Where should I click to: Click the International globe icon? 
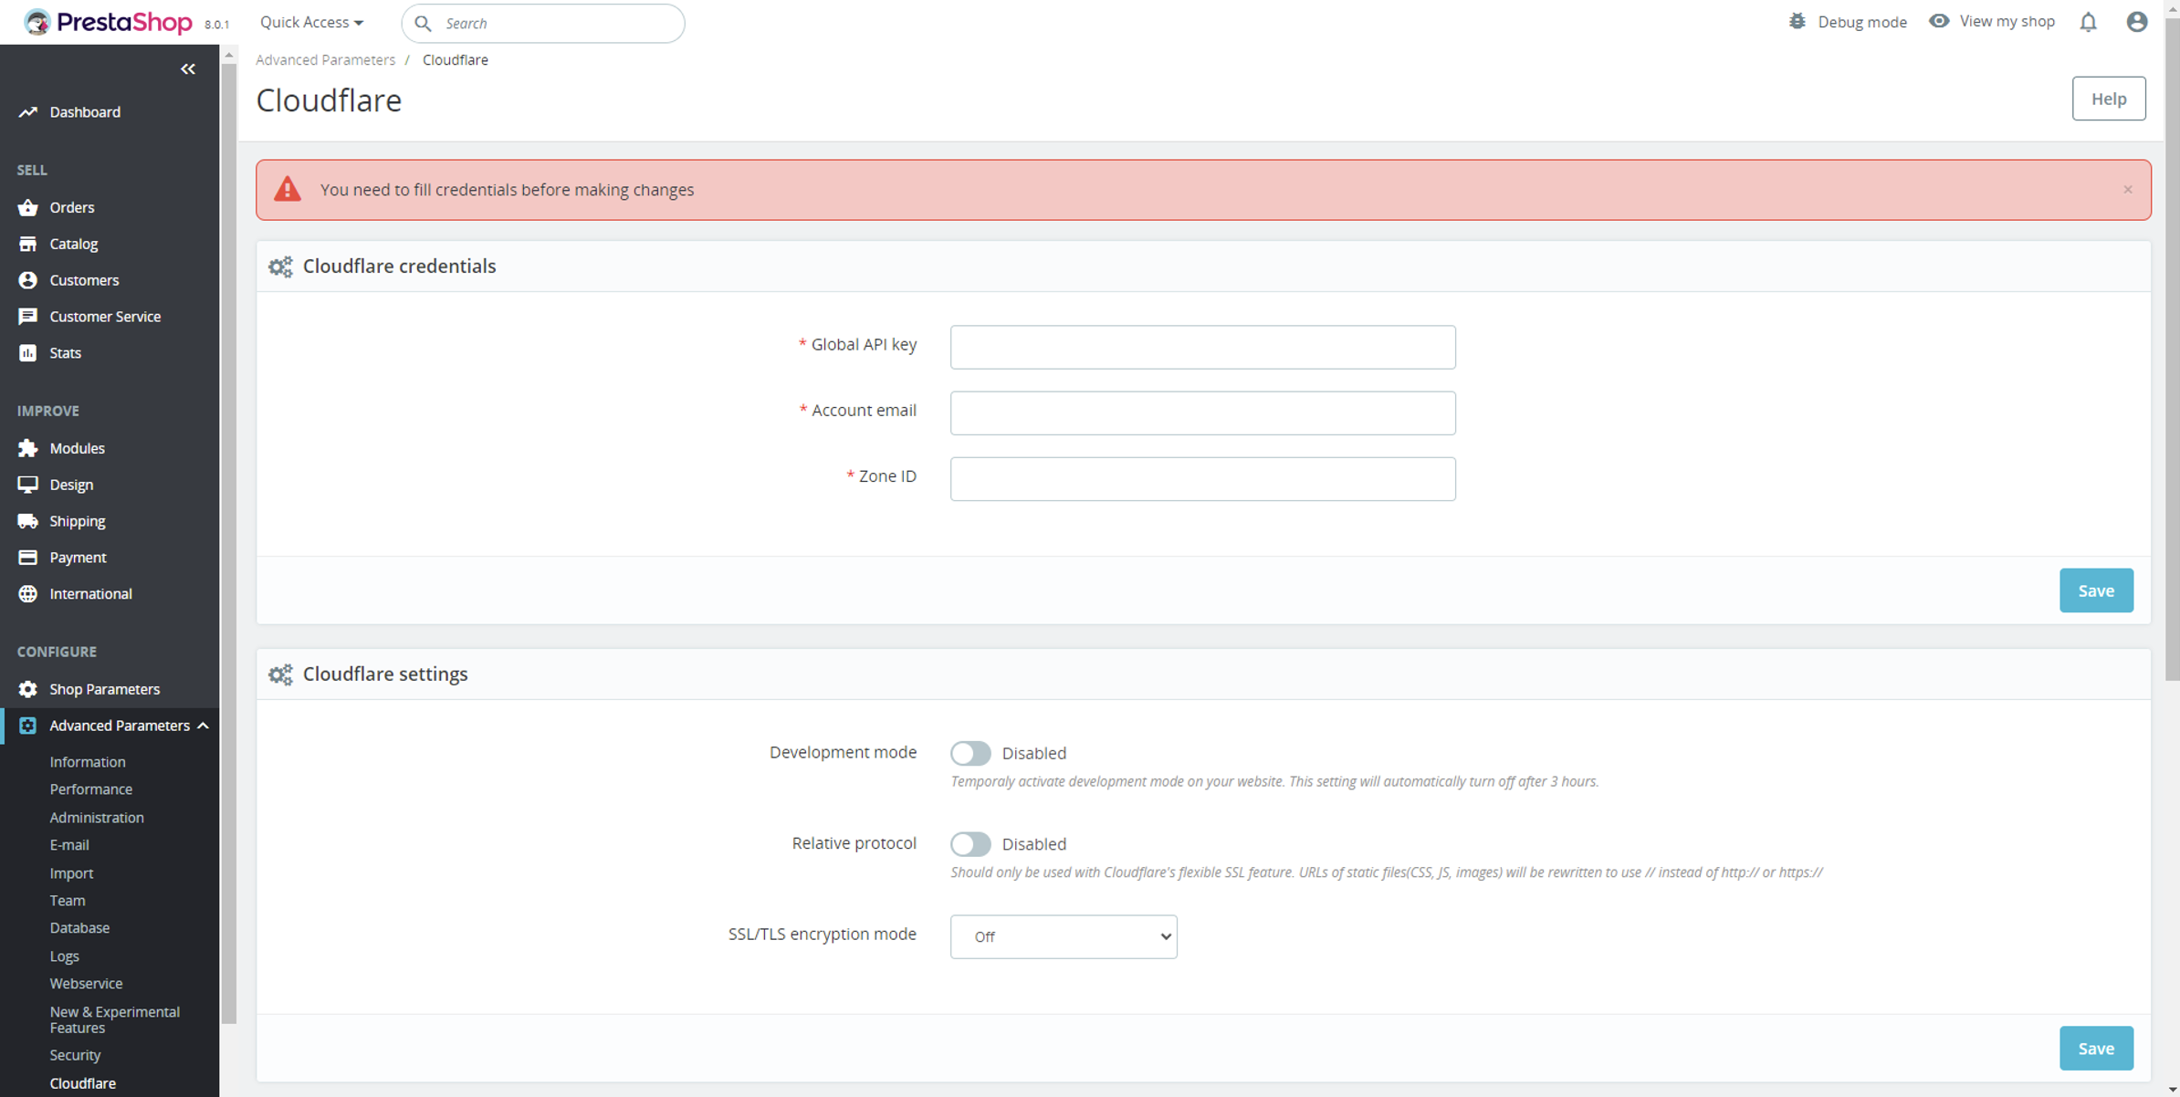pyautogui.click(x=26, y=593)
